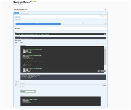Click the response headers block
The image size is (131, 110).
[x=63, y=77]
